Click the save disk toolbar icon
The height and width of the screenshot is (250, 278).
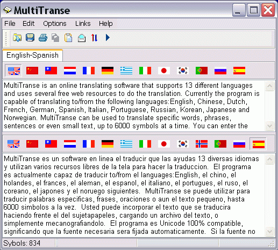[30, 38]
